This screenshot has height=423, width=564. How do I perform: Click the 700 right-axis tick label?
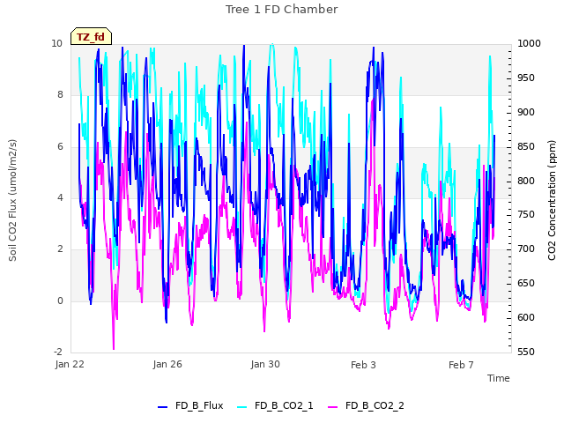(x=526, y=249)
